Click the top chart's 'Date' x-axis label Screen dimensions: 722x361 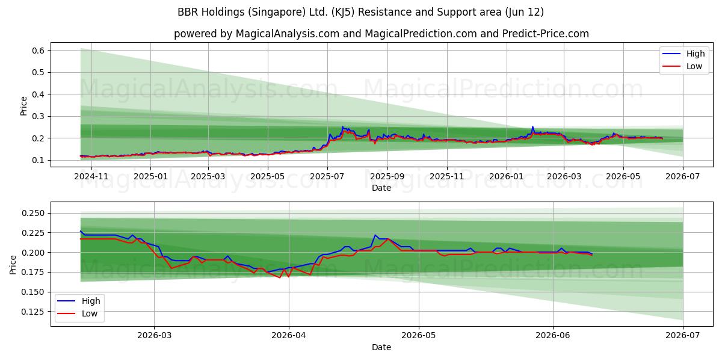381,188
